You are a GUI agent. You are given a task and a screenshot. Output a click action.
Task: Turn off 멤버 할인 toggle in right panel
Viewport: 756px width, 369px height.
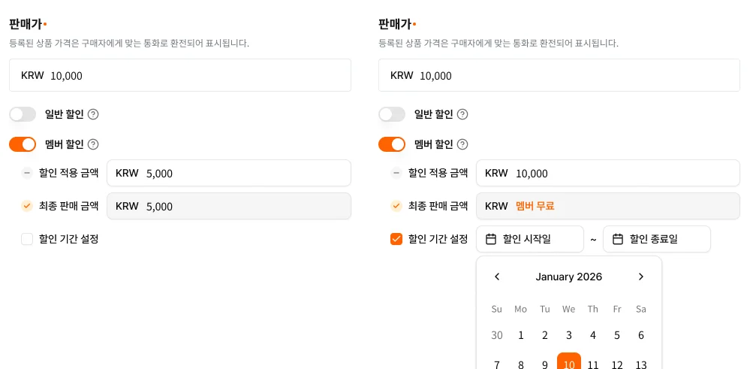392,144
